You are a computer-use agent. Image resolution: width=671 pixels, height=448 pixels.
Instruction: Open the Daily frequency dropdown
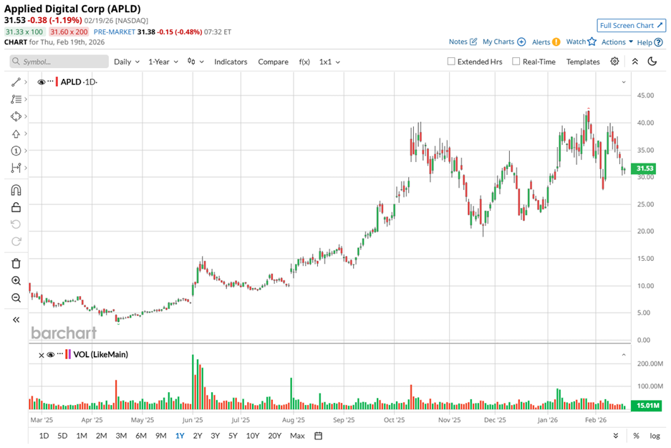click(126, 62)
